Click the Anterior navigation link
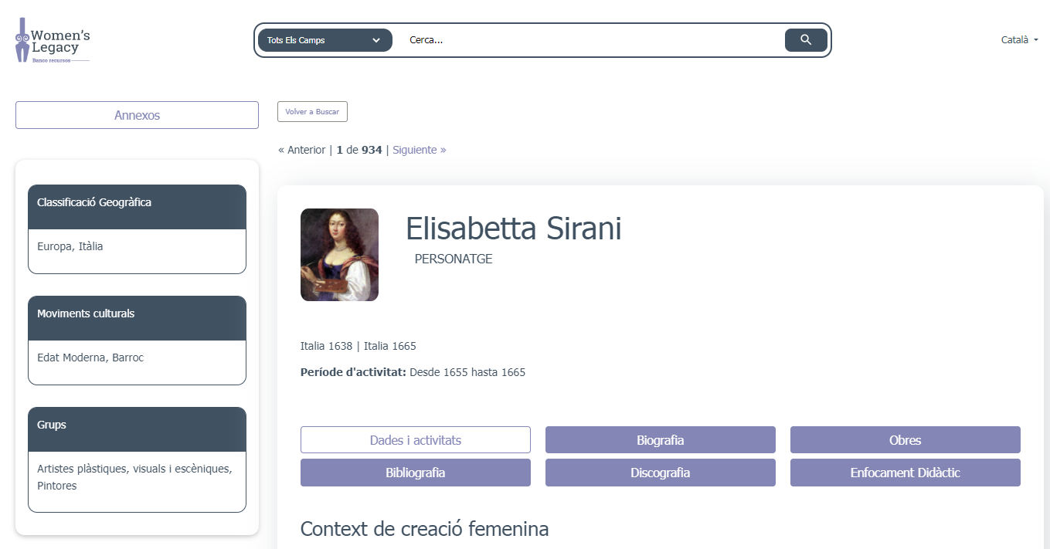1050x549 pixels. point(302,150)
